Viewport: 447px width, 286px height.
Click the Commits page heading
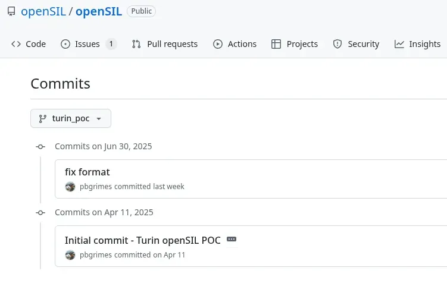[61, 84]
